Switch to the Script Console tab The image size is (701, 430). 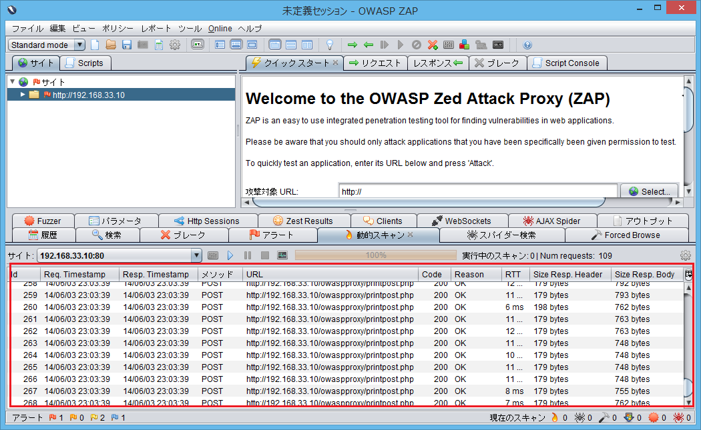point(567,63)
